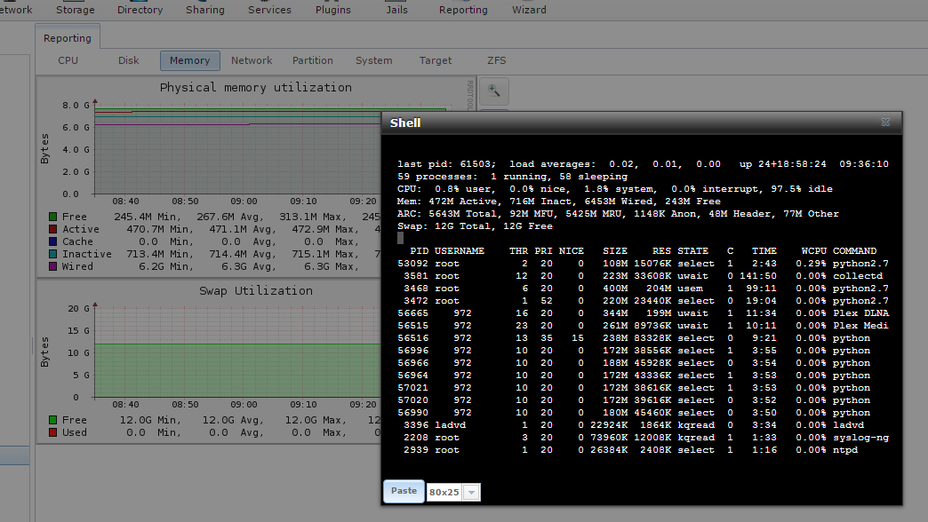Image resolution: width=928 pixels, height=522 pixels.
Task: Close the Shell dialog window
Action: pyautogui.click(x=885, y=123)
